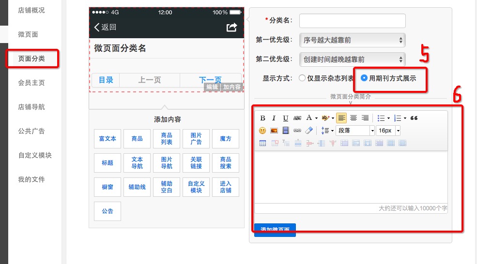Click the 添加微页面 button
477x264 pixels.
275,230
